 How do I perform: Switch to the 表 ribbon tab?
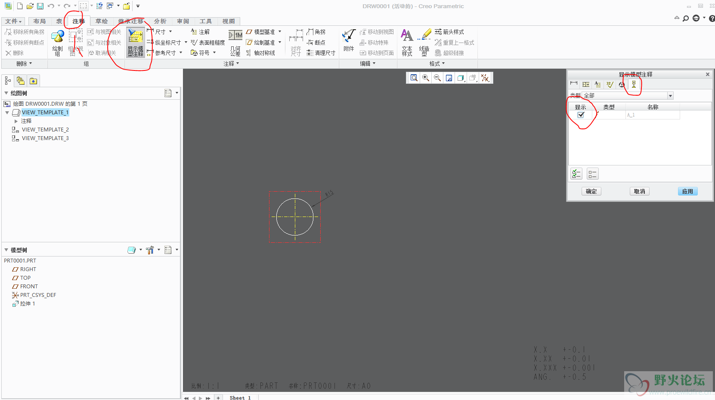coord(59,21)
